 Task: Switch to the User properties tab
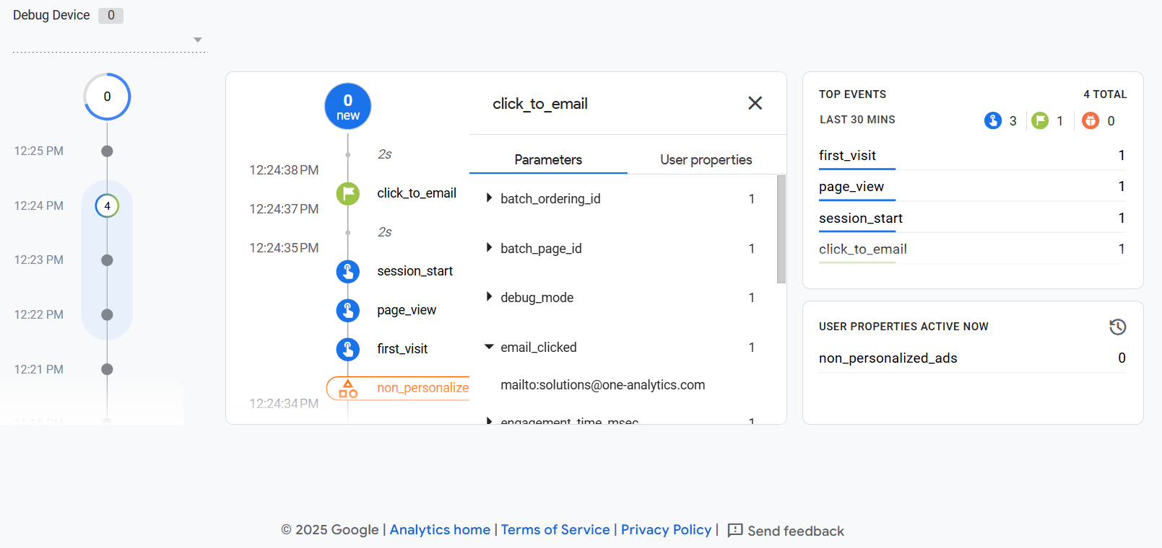click(x=706, y=160)
